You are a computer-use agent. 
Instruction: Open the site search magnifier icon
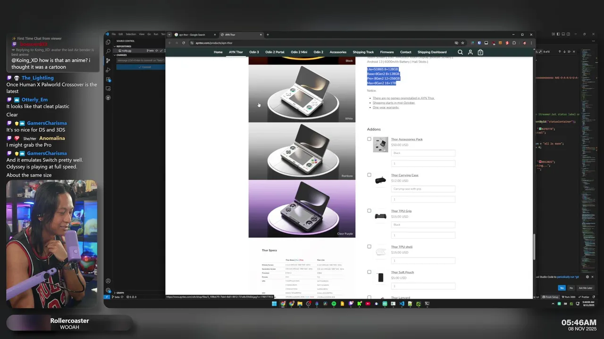click(460, 52)
